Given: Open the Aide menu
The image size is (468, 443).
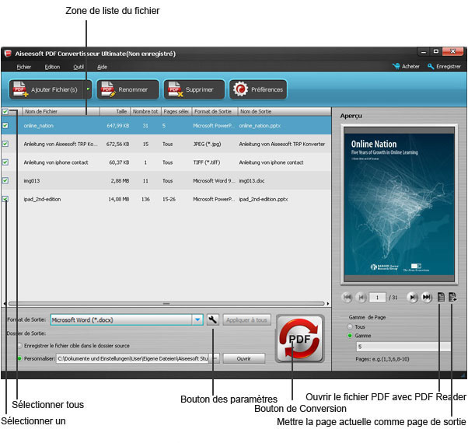Looking at the screenshot, I should tap(102, 67).
